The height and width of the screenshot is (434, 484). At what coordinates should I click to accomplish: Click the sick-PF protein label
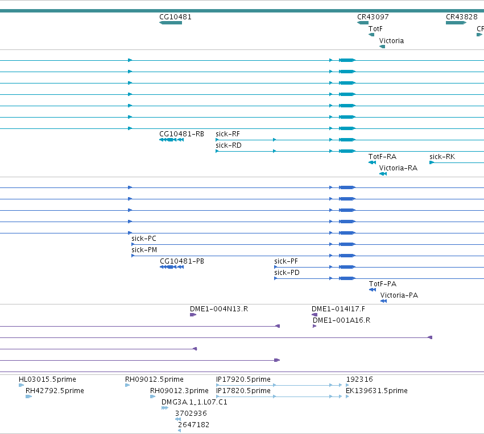point(286,261)
